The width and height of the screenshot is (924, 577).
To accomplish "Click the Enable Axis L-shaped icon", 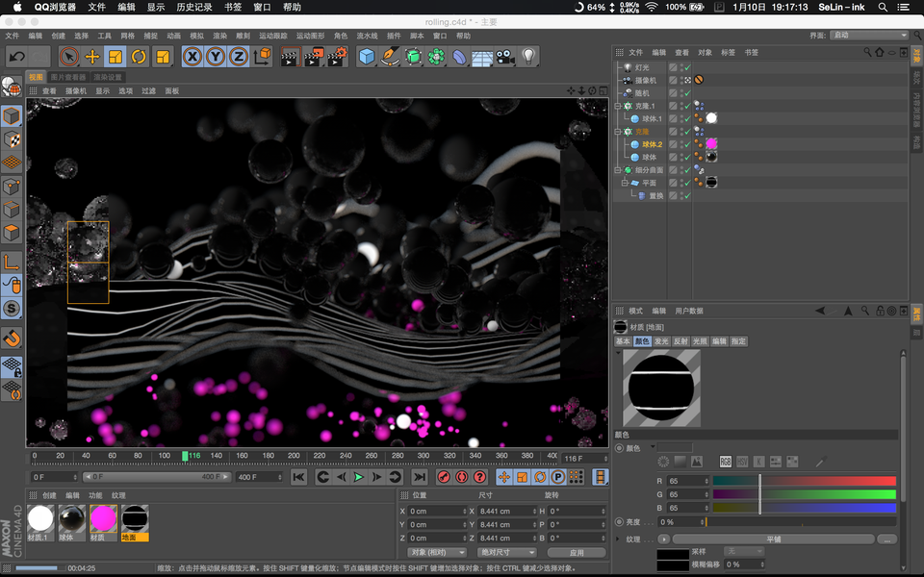I will [12, 262].
